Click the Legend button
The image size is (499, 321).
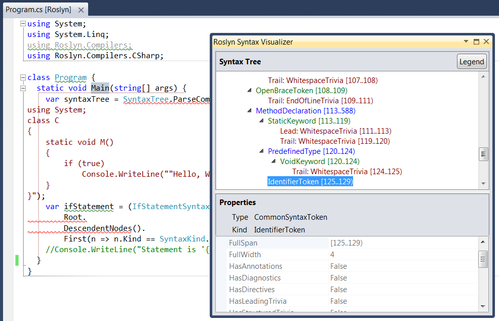coord(472,61)
